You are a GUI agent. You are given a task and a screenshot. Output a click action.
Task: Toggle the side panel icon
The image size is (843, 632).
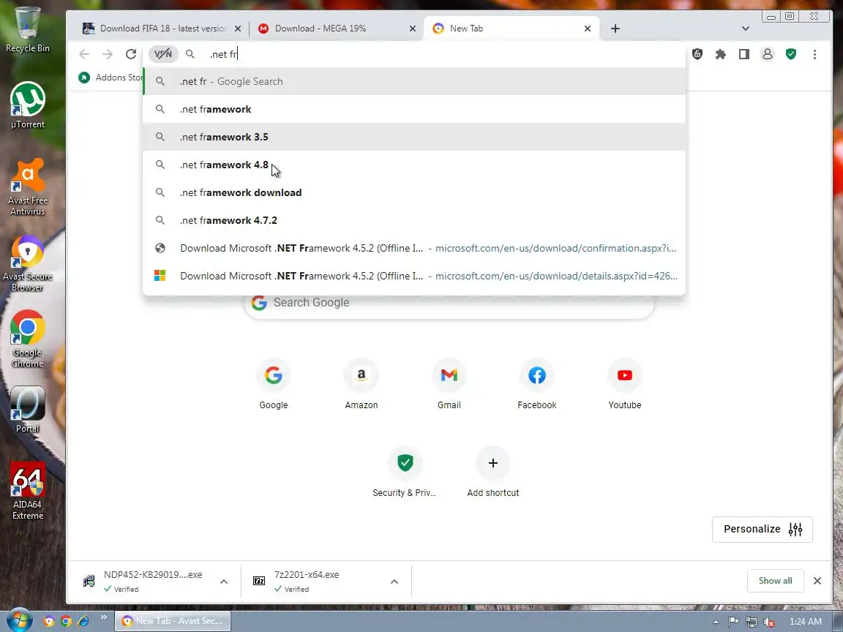[744, 53]
